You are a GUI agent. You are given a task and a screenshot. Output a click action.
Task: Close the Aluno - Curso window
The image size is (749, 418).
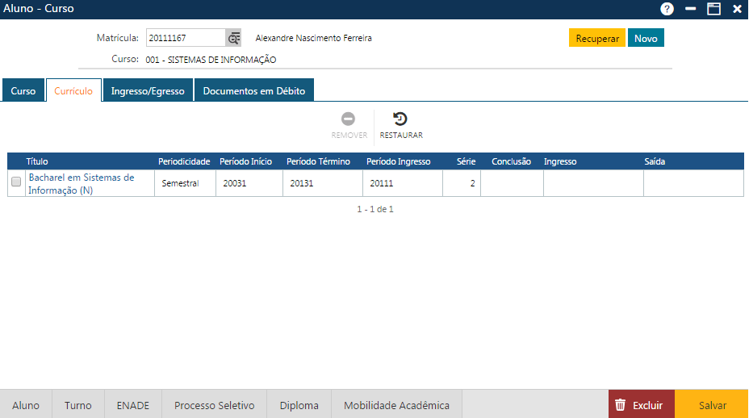click(737, 9)
